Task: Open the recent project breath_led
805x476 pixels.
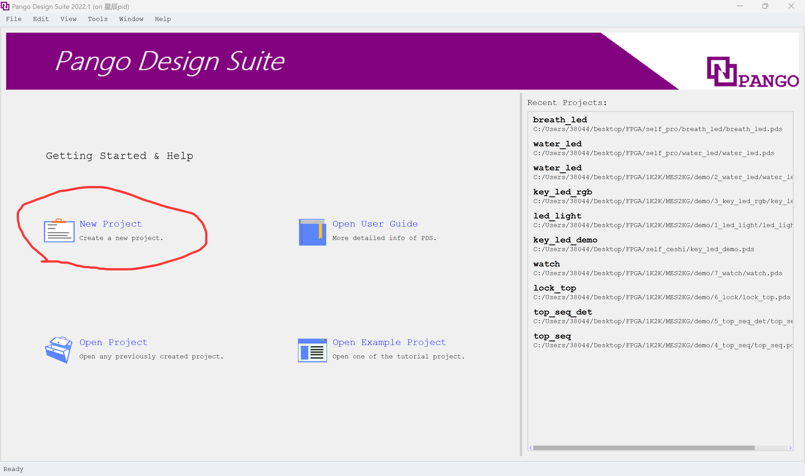Action: tap(560, 120)
